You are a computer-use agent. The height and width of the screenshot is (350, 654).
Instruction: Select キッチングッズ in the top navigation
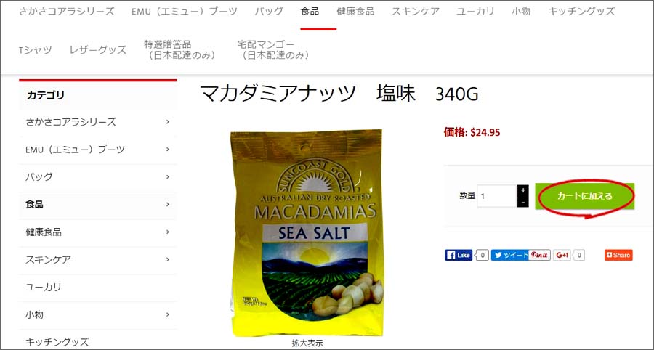tap(581, 11)
